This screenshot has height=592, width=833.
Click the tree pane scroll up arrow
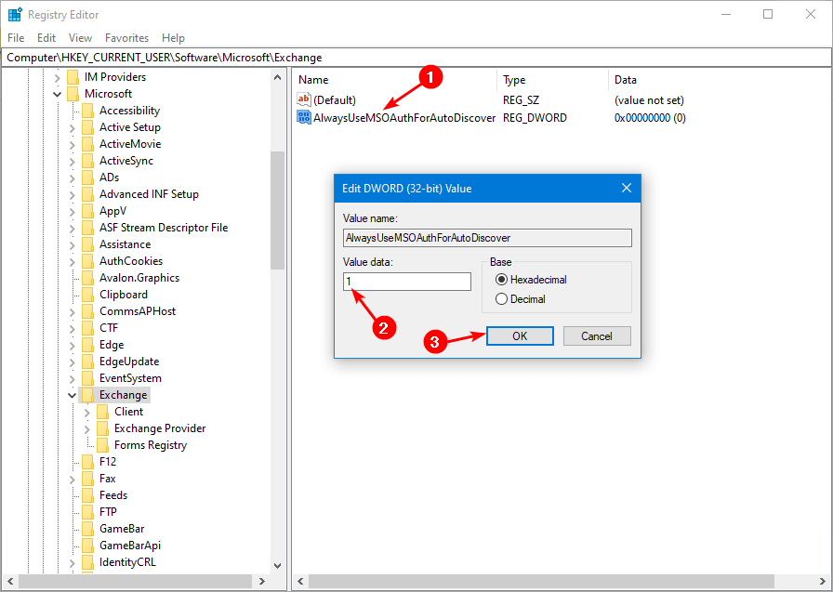pyautogui.click(x=277, y=77)
